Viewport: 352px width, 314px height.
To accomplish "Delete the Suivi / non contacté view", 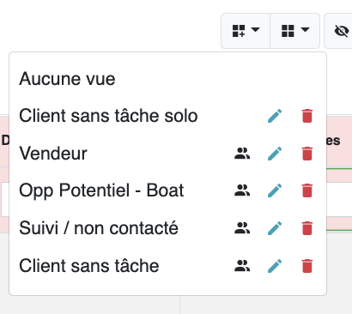I will tap(307, 228).
